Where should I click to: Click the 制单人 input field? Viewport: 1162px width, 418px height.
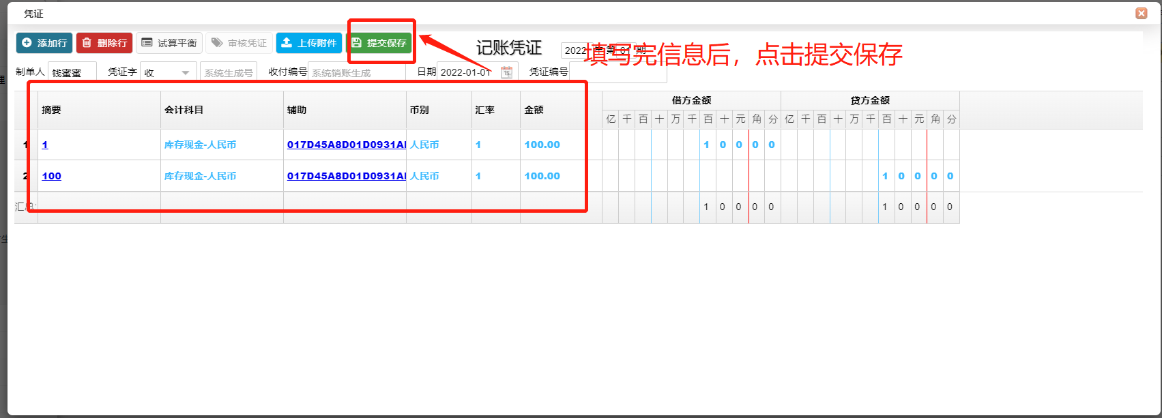pos(72,72)
